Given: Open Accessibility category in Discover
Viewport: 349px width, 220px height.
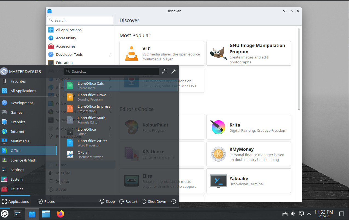Looking at the screenshot, I should point(80,38).
